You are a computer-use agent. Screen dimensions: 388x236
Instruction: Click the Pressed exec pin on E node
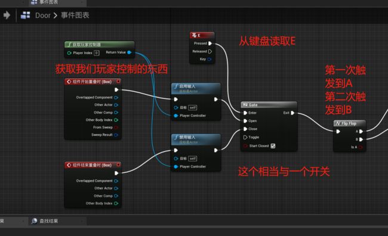210,44
